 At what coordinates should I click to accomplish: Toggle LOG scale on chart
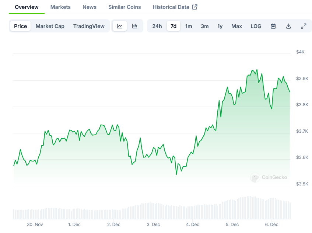pos(256,26)
